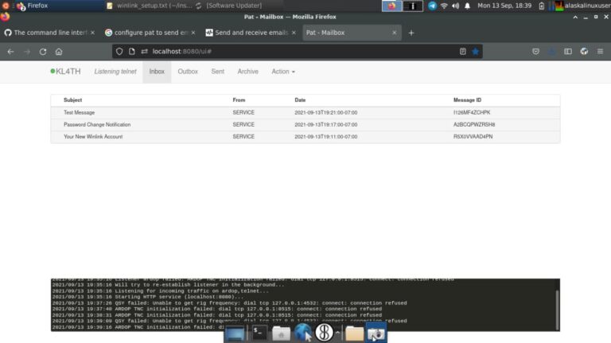Open the Archive tab
This screenshot has width=611, height=343.
click(247, 72)
